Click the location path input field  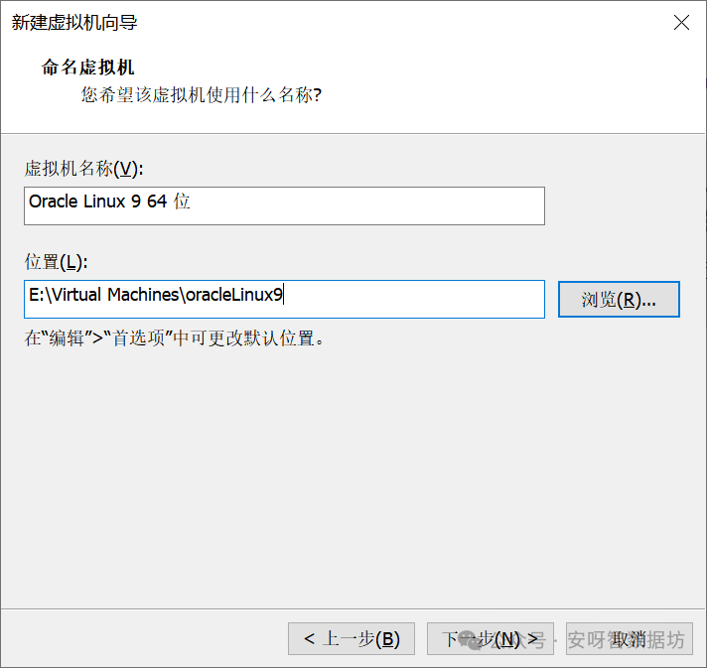tap(284, 299)
